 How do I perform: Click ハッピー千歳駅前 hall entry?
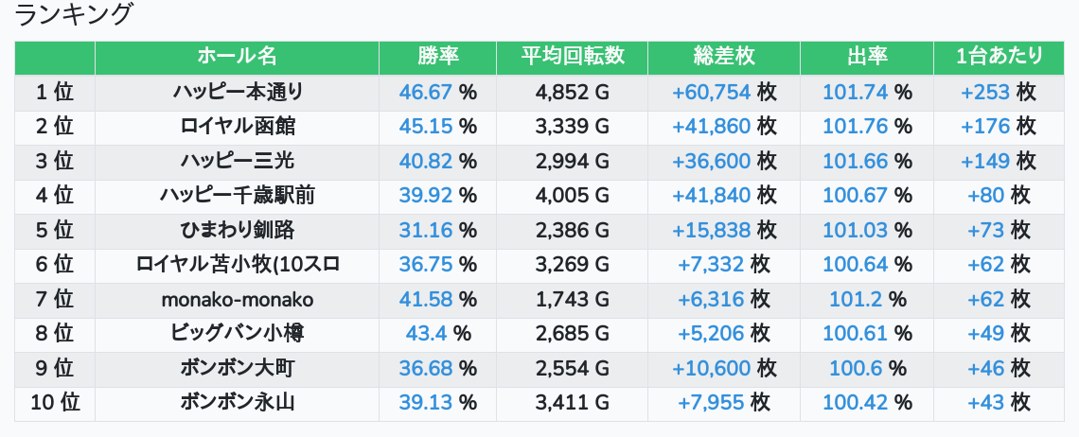tap(238, 196)
